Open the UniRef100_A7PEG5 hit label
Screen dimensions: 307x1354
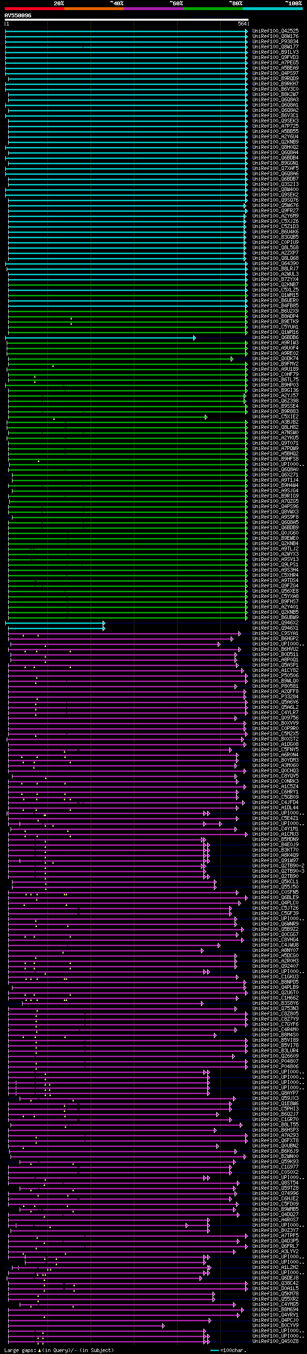coord(275,62)
